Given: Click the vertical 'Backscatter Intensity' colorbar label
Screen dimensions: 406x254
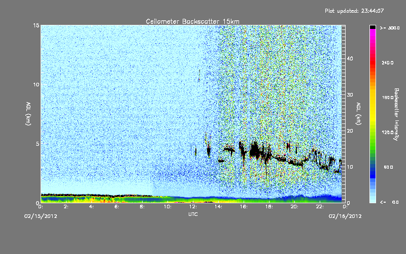Looking at the screenshot, I should coord(396,114).
